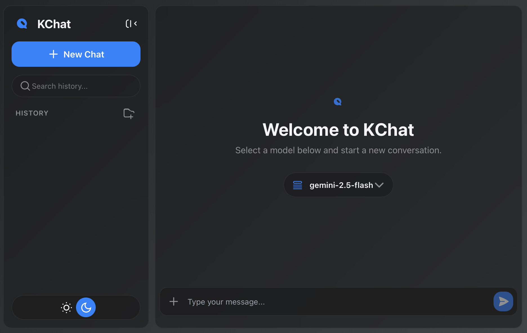Expand model list using chevron arrow

click(379, 185)
